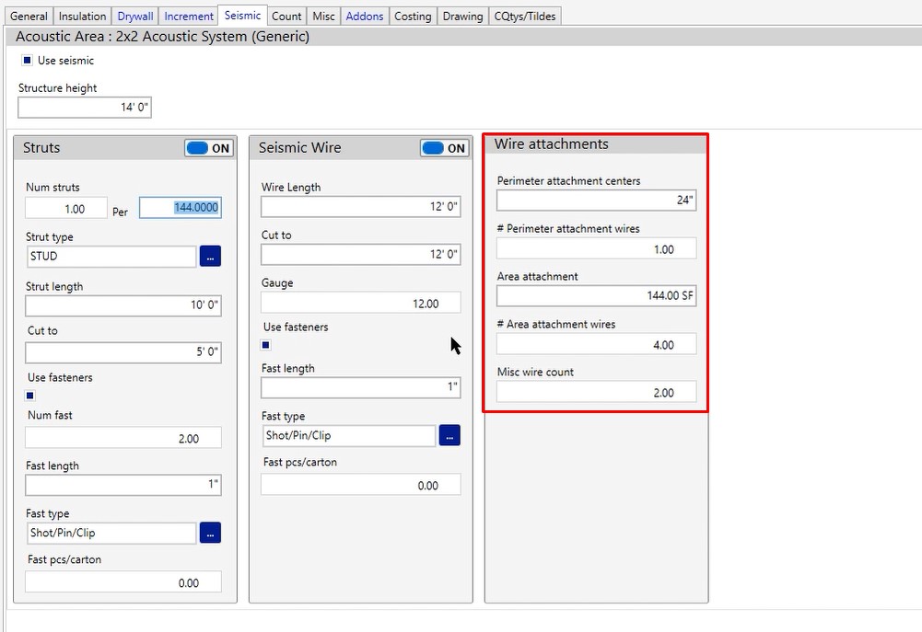Edit the Wire Length field
The image size is (922, 632).
coord(360,207)
